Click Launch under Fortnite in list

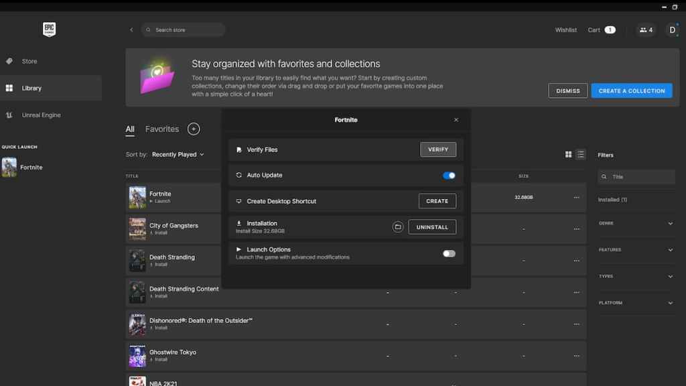tap(160, 201)
